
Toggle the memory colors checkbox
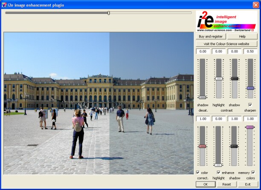click(x=253, y=172)
